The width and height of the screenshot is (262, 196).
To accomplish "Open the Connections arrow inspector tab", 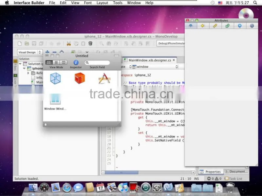I will pyautogui.click(x=240, y=26).
